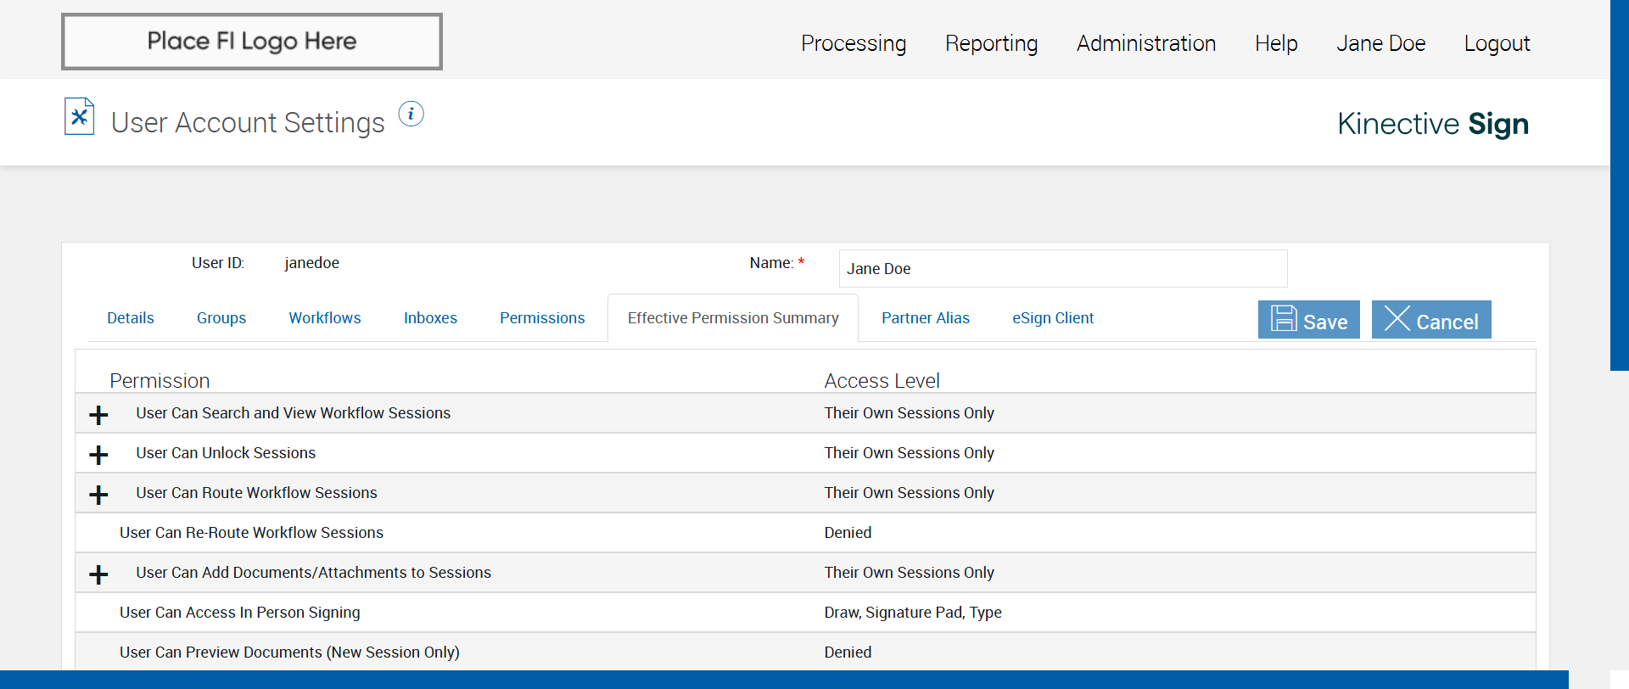
Task: Click into the Name input field
Action: tap(1062, 269)
